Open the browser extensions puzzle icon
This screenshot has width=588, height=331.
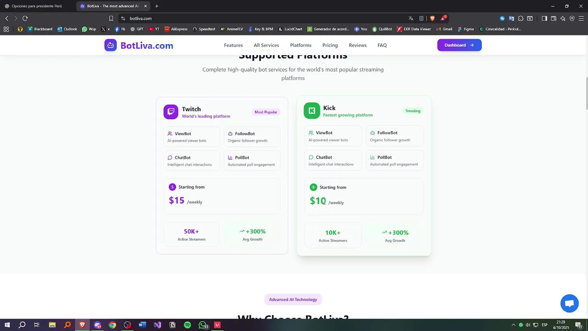[520, 18]
